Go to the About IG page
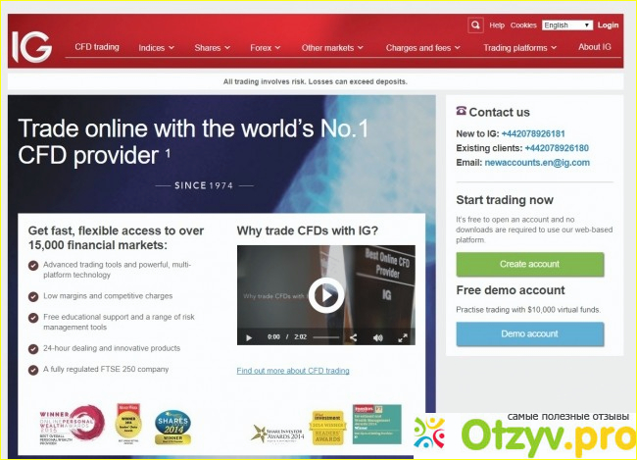The width and height of the screenshot is (637, 460). [x=594, y=47]
